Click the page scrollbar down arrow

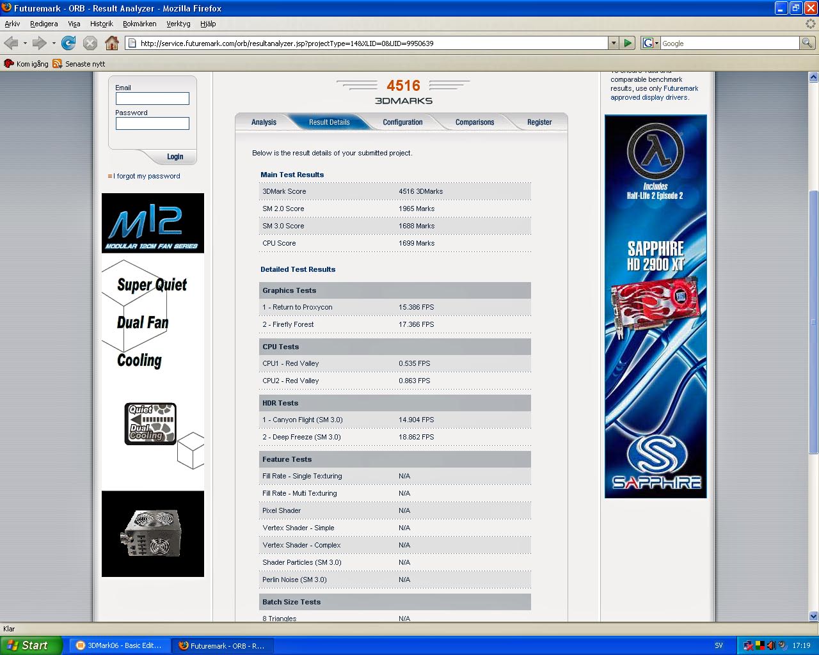click(x=813, y=616)
